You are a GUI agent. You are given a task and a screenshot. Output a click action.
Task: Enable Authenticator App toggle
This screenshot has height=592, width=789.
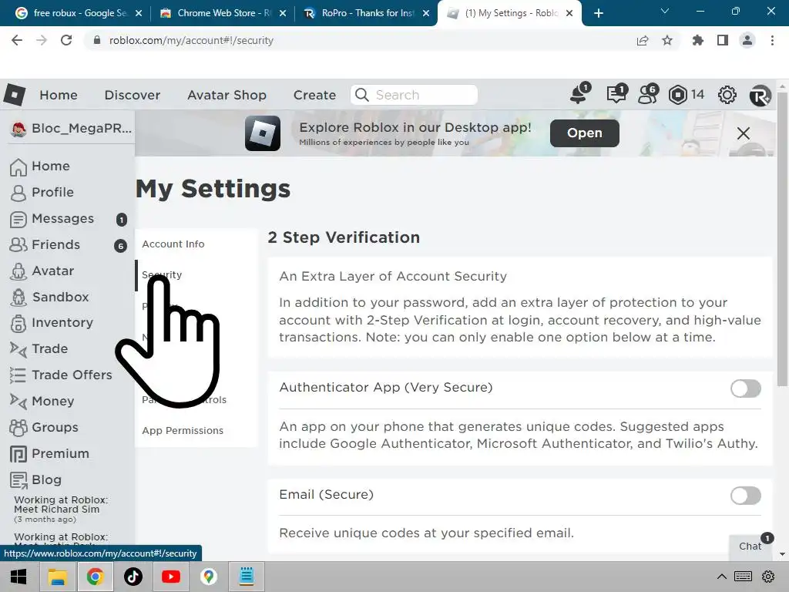pos(746,388)
